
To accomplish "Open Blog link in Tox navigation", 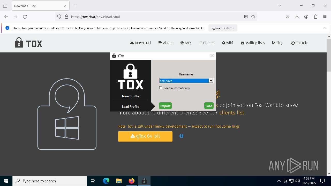I will pyautogui.click(x=278, y=43).
